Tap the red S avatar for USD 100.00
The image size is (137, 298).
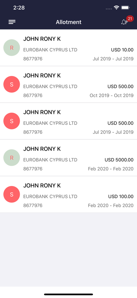click(12, 194)
